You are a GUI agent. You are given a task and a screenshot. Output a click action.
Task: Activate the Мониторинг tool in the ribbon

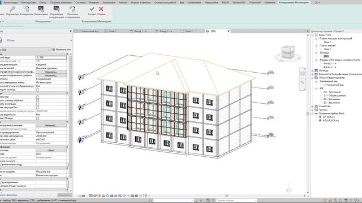41,11
